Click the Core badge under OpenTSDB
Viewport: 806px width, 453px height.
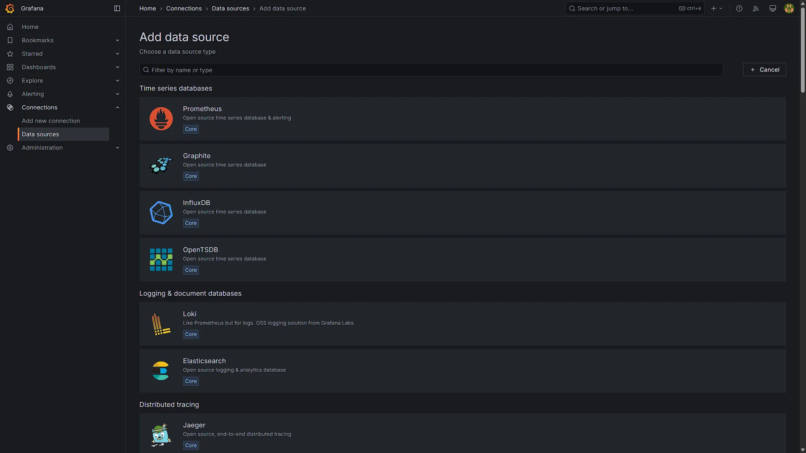point(191,270)
